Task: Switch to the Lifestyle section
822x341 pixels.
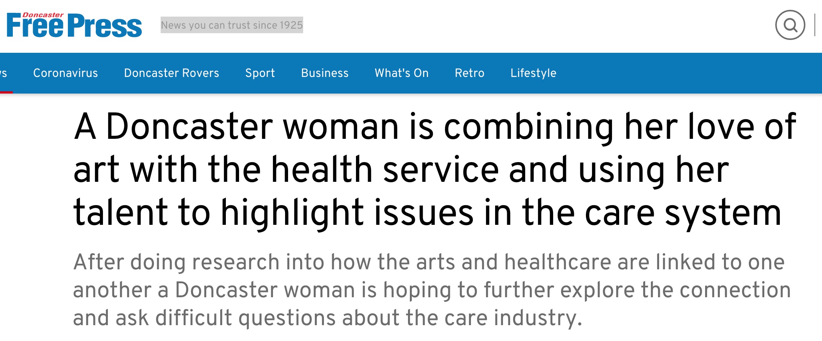Action: 533,73
